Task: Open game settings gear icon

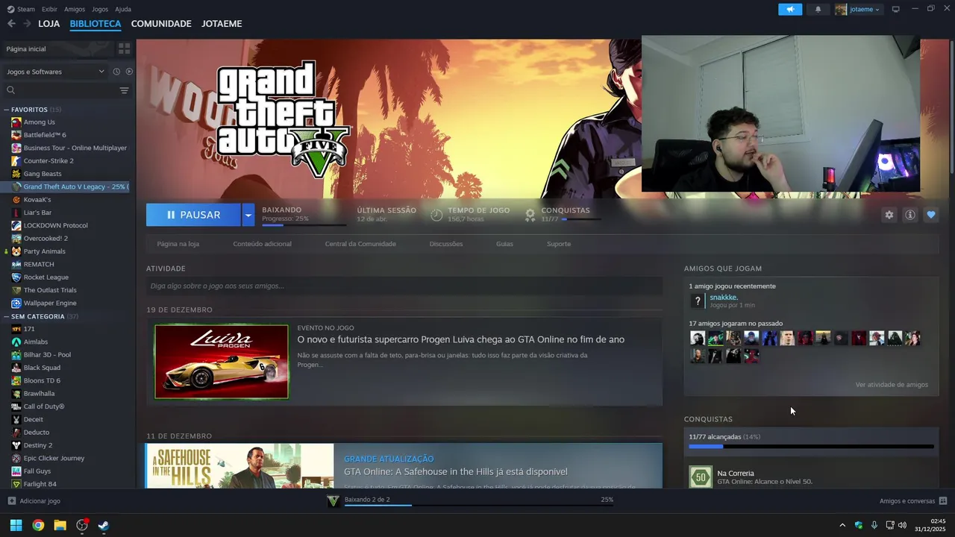Action: [x=889, y=215]
